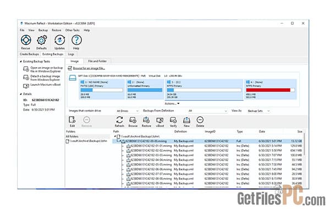Collapse Existing Backup Tasks section
330x209 pixels.
click(x=21, y=62)
